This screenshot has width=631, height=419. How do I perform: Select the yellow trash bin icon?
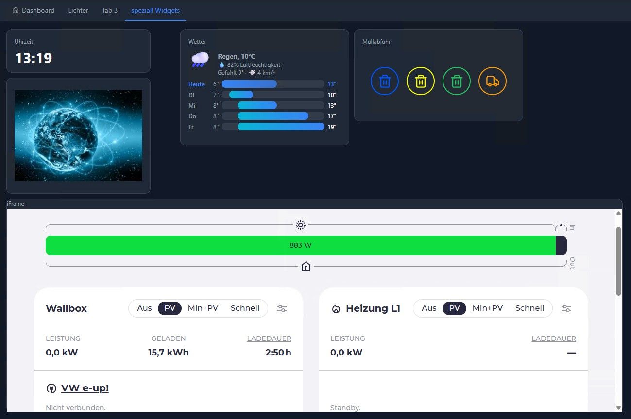point(421,81)
